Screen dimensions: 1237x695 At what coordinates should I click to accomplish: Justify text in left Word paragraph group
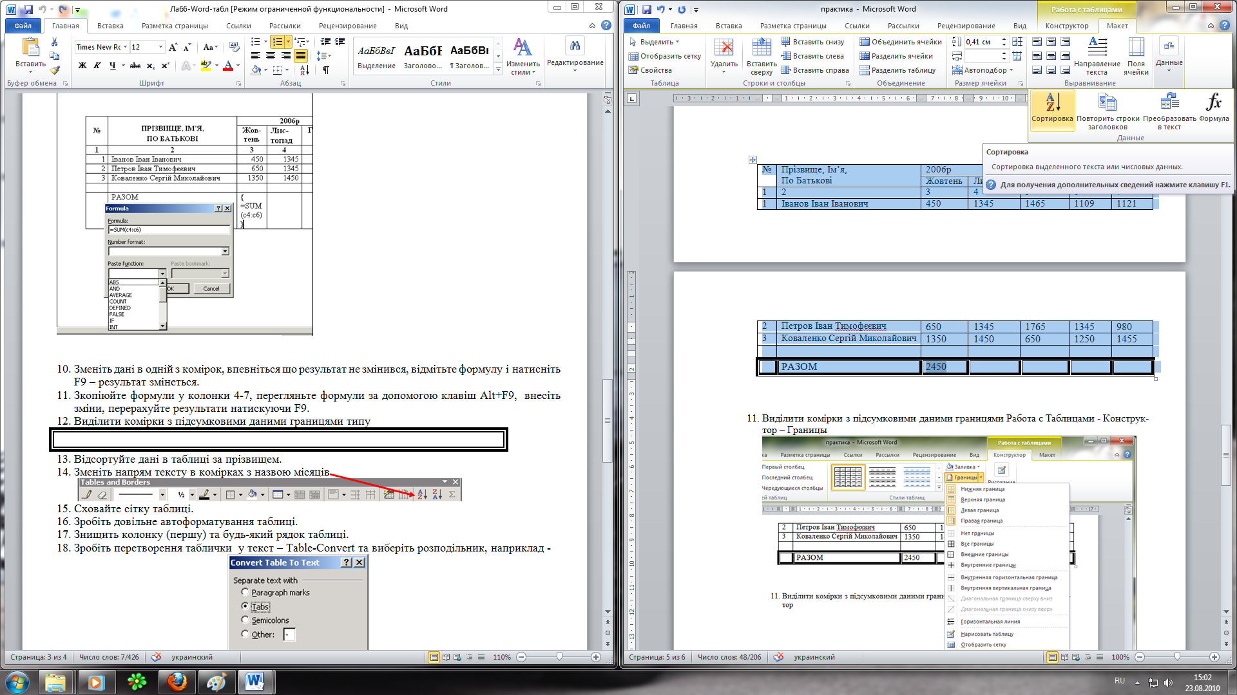tap(300, 56)
